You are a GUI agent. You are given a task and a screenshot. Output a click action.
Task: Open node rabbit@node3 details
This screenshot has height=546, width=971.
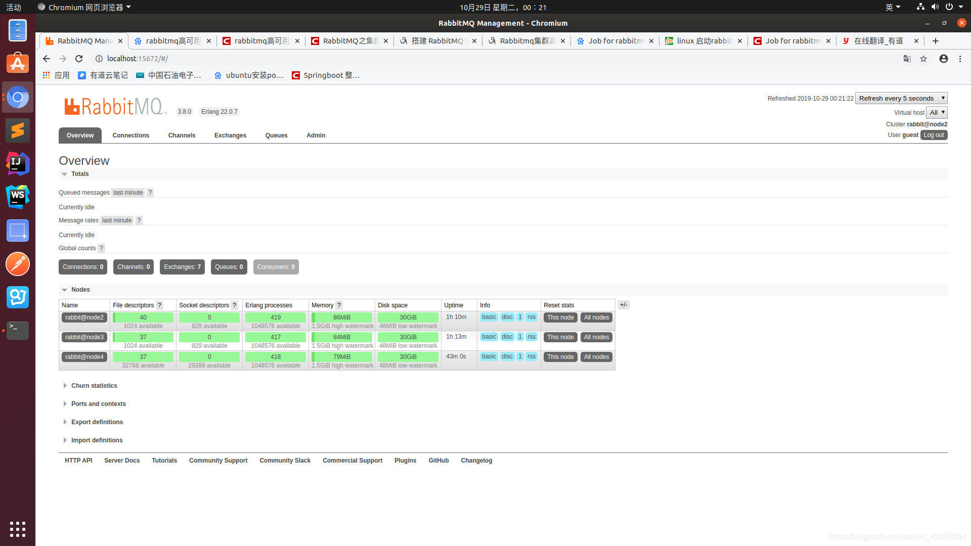coord(84,337)
